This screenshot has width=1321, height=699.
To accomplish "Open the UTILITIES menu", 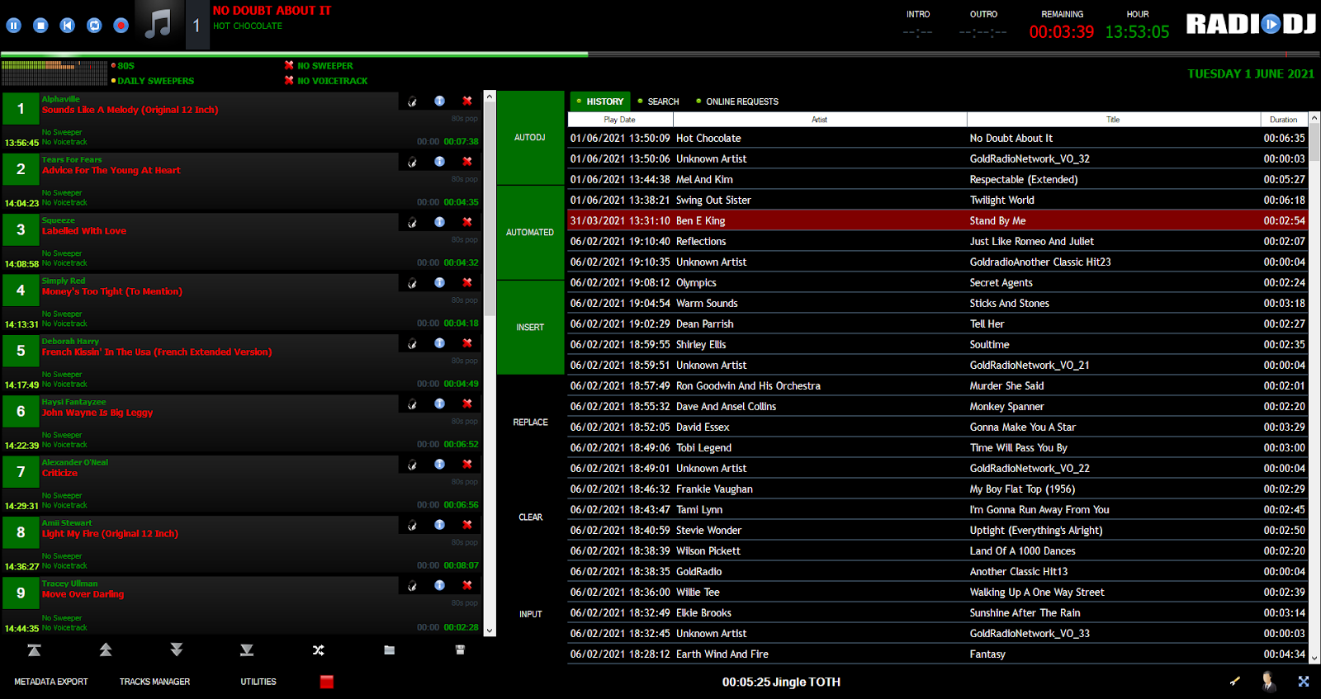I will [x=258, y=682].
